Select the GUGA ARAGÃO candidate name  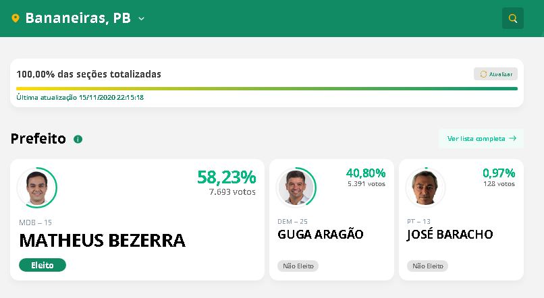(x=321, y=235)
